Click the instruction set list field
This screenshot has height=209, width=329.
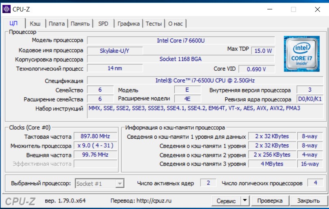pyautogui.click(x=205, y=111)
